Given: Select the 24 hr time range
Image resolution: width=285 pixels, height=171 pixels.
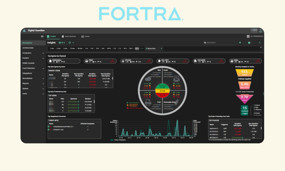Looking at the screenshot, I should [109, 48].
